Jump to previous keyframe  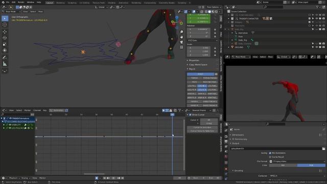pos(108,178)
